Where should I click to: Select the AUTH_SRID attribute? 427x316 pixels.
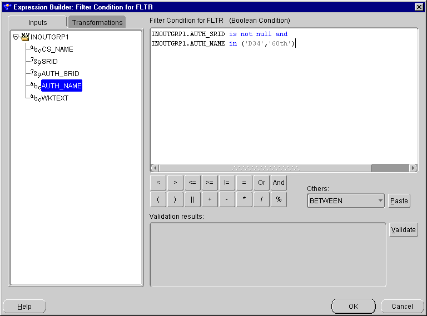tap(60, 74)
